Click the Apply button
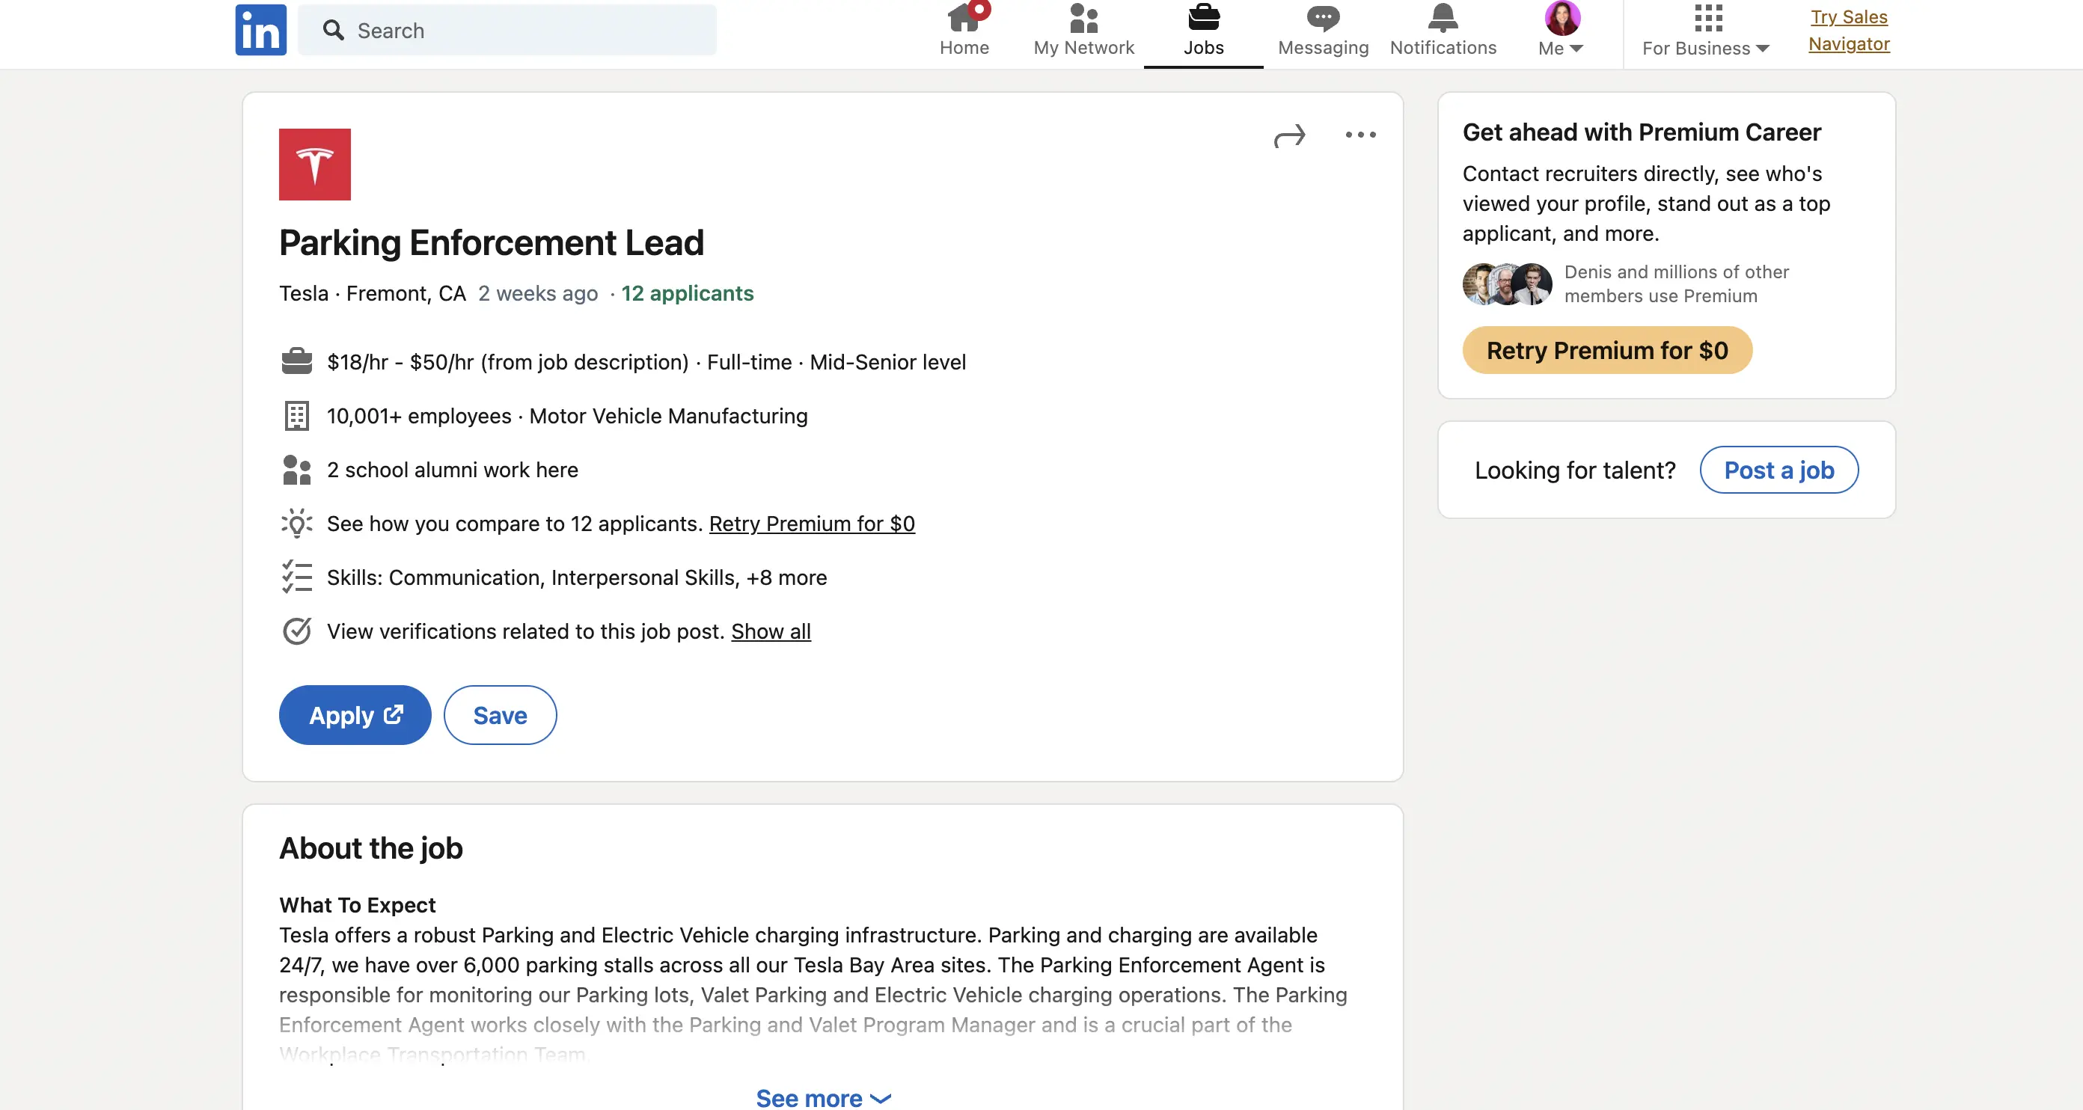This screenshot has height=1110, width=2083. 355,716
